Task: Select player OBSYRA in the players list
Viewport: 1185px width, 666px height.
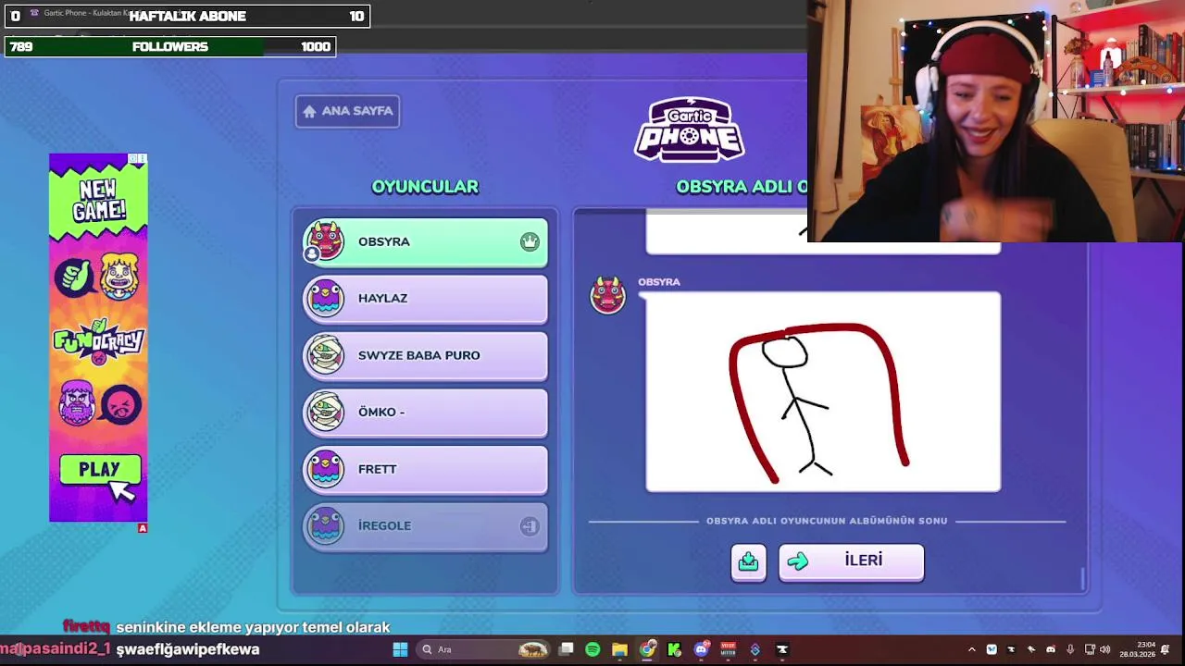Action: coord(425,242)
